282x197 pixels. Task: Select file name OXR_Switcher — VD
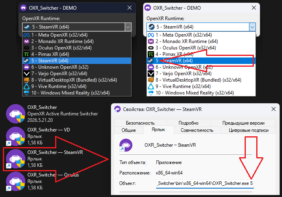pos(49,130)
